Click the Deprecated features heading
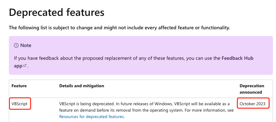The width and height of the screenshot is (276, 122). (x=56, y=13)
